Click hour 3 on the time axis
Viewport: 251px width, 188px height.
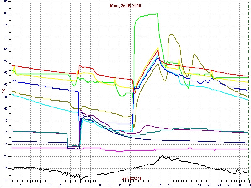tap(40, 185)
